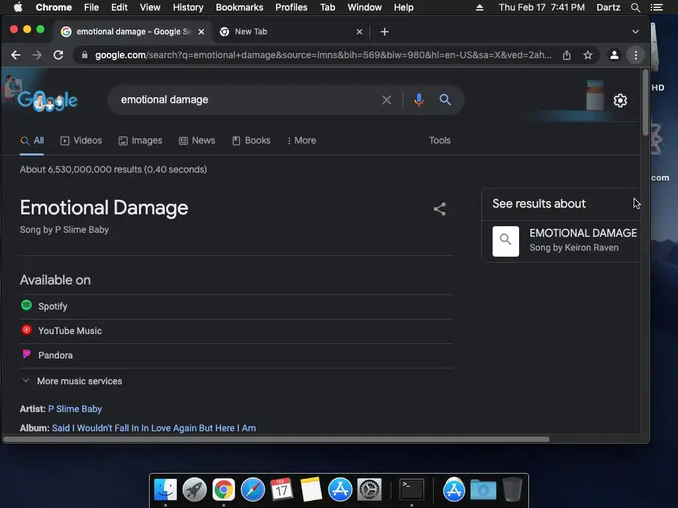Open Launchpad from the Dock
Viewport: 678px width, 508px height.
click(x=195, y=489)
